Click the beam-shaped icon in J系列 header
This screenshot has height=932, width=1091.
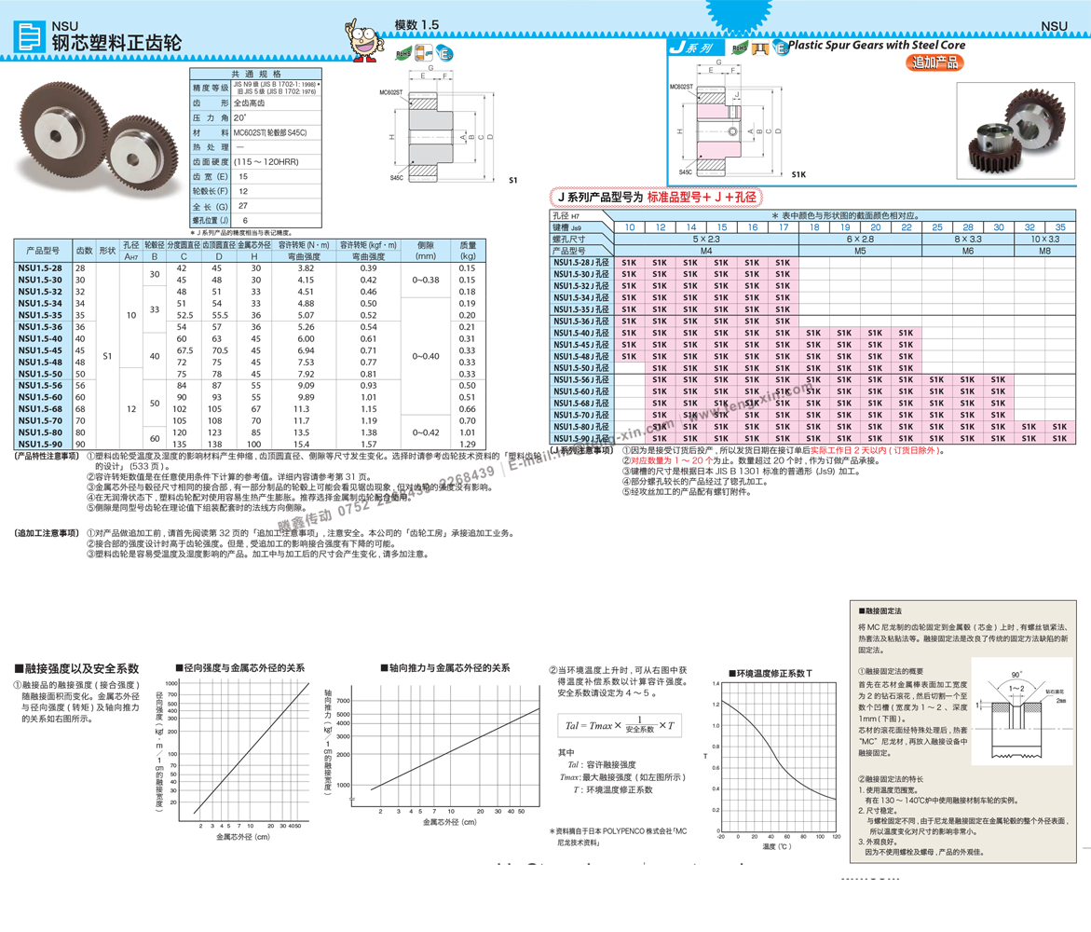pyautogui.click(x=760, y=48)
